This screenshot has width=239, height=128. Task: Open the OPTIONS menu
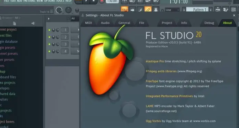[50, 1]
